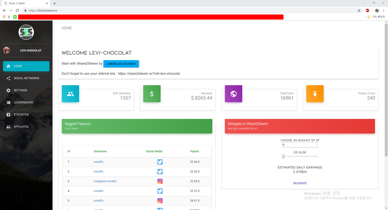Screen dimensions: 388x210
Task: Click the 1557 members count
Action: [x=125, y=98]
